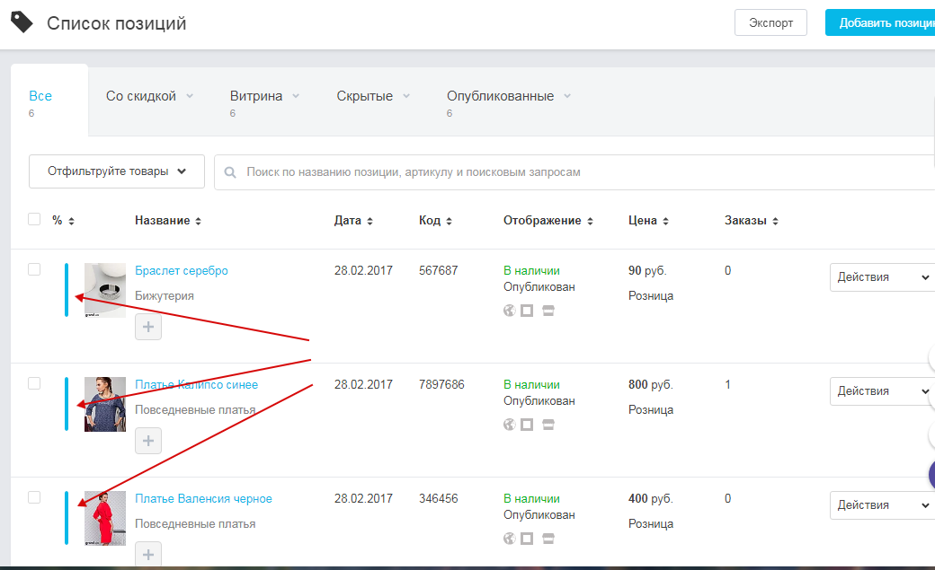This screenshot has width=935, height=570.
Task: Switch to the Опубликованные tab
Action: coord(500,96)
